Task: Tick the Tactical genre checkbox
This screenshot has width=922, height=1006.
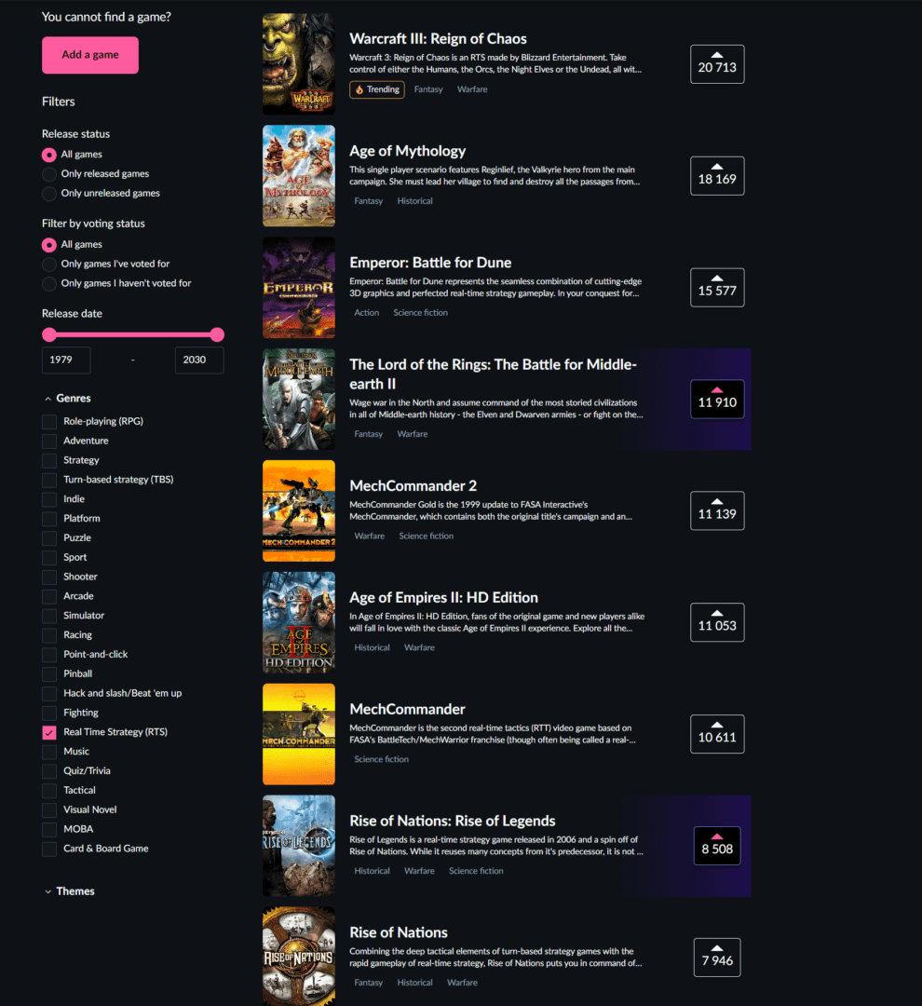Action: [x=48, y=791]
